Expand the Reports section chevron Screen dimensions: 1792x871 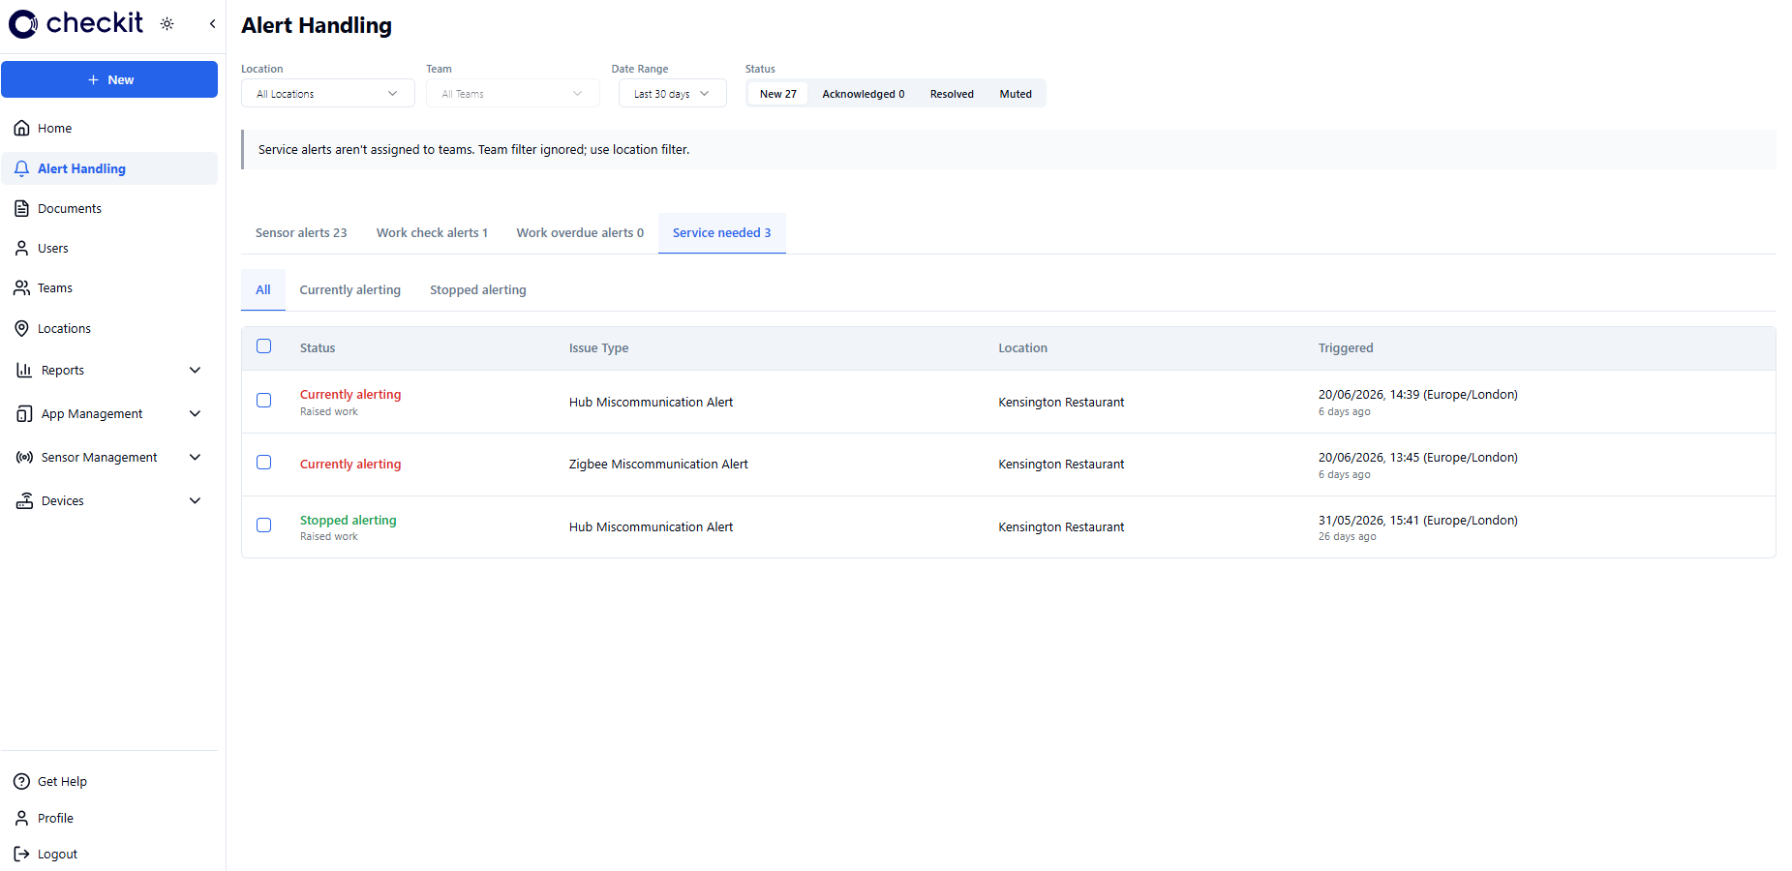click(195, 370)
